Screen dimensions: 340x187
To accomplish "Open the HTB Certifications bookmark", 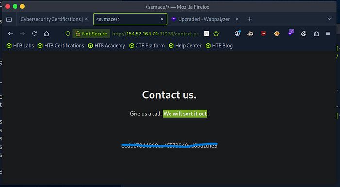I will point(61,46).
